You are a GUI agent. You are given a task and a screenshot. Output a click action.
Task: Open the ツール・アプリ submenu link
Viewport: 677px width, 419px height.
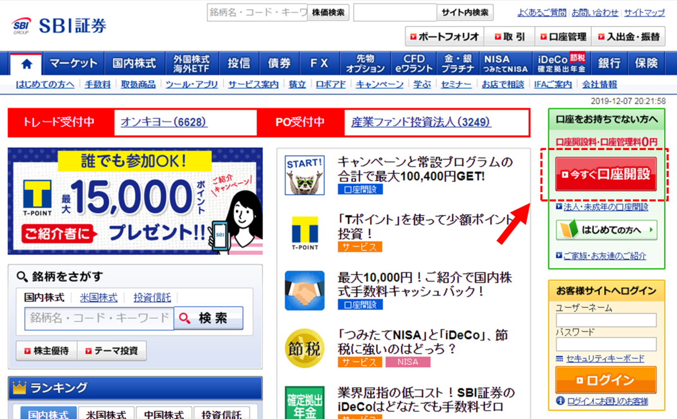[x=192, y=85]
